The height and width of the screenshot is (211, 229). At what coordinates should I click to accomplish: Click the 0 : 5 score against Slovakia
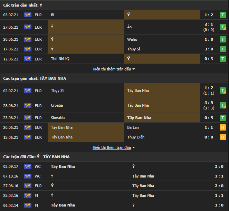pyautogui.click(x=209, y=118)
